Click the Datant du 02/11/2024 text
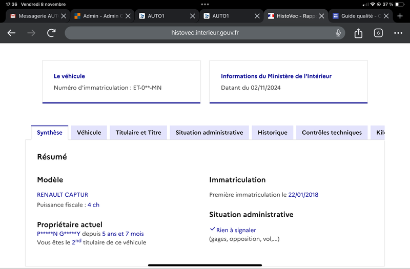 251,88
